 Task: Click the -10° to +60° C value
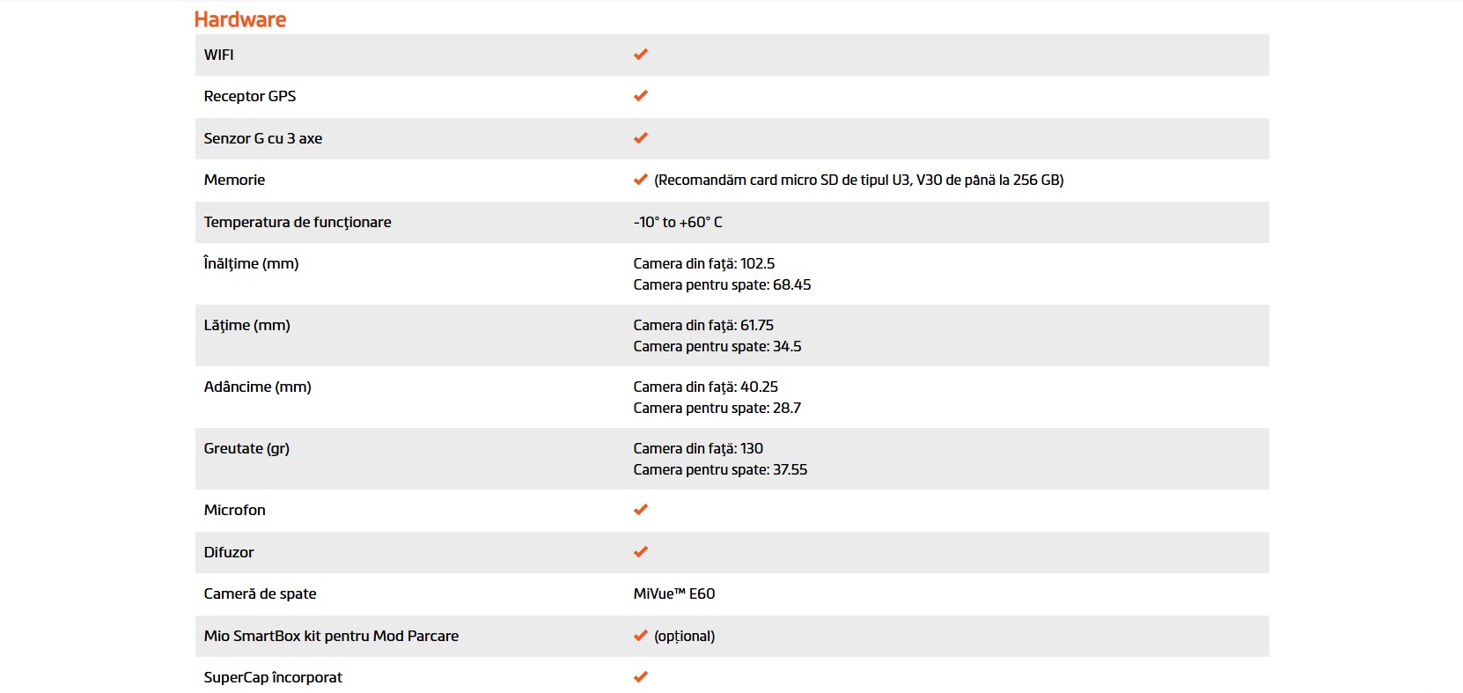[x=678, y=222]
